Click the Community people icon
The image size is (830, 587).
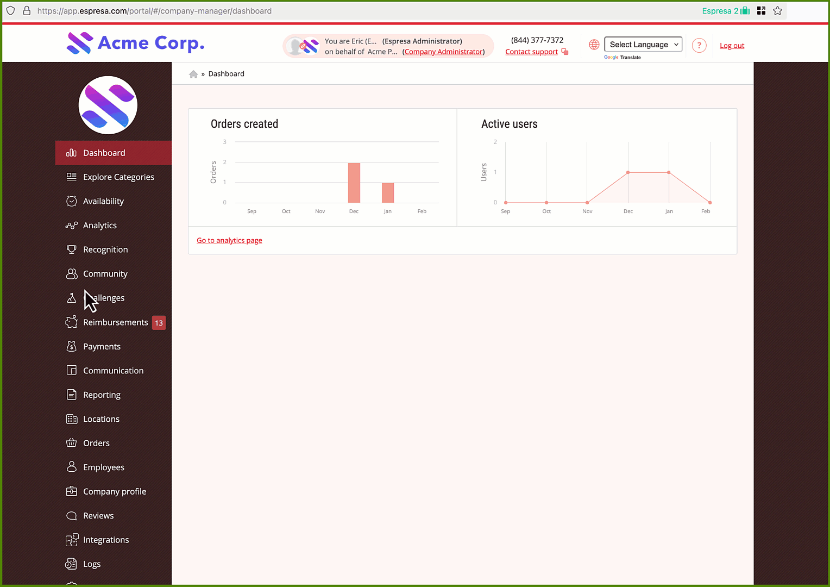point(71,273)
